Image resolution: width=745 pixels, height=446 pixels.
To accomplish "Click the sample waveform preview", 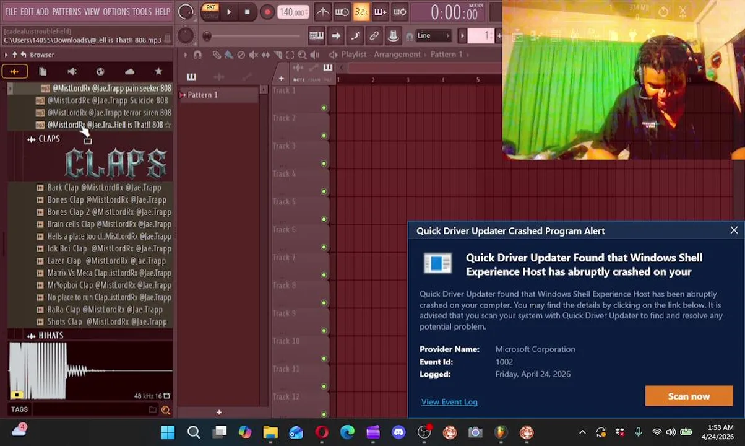I will [x=91, y=372].
